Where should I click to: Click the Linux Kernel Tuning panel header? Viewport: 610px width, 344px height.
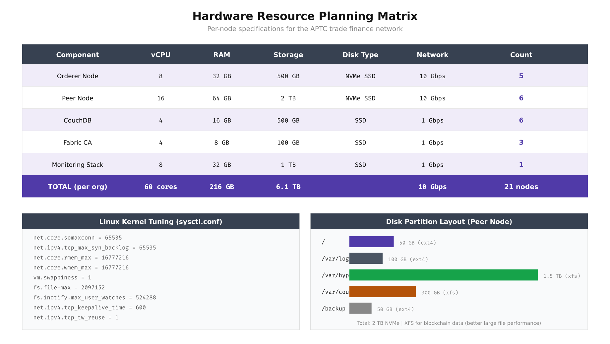tap(160, 221)
